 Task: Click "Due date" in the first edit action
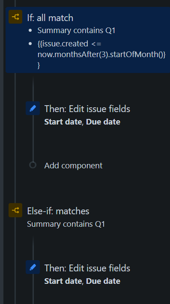pyautogui.click(x=103, y=122)
